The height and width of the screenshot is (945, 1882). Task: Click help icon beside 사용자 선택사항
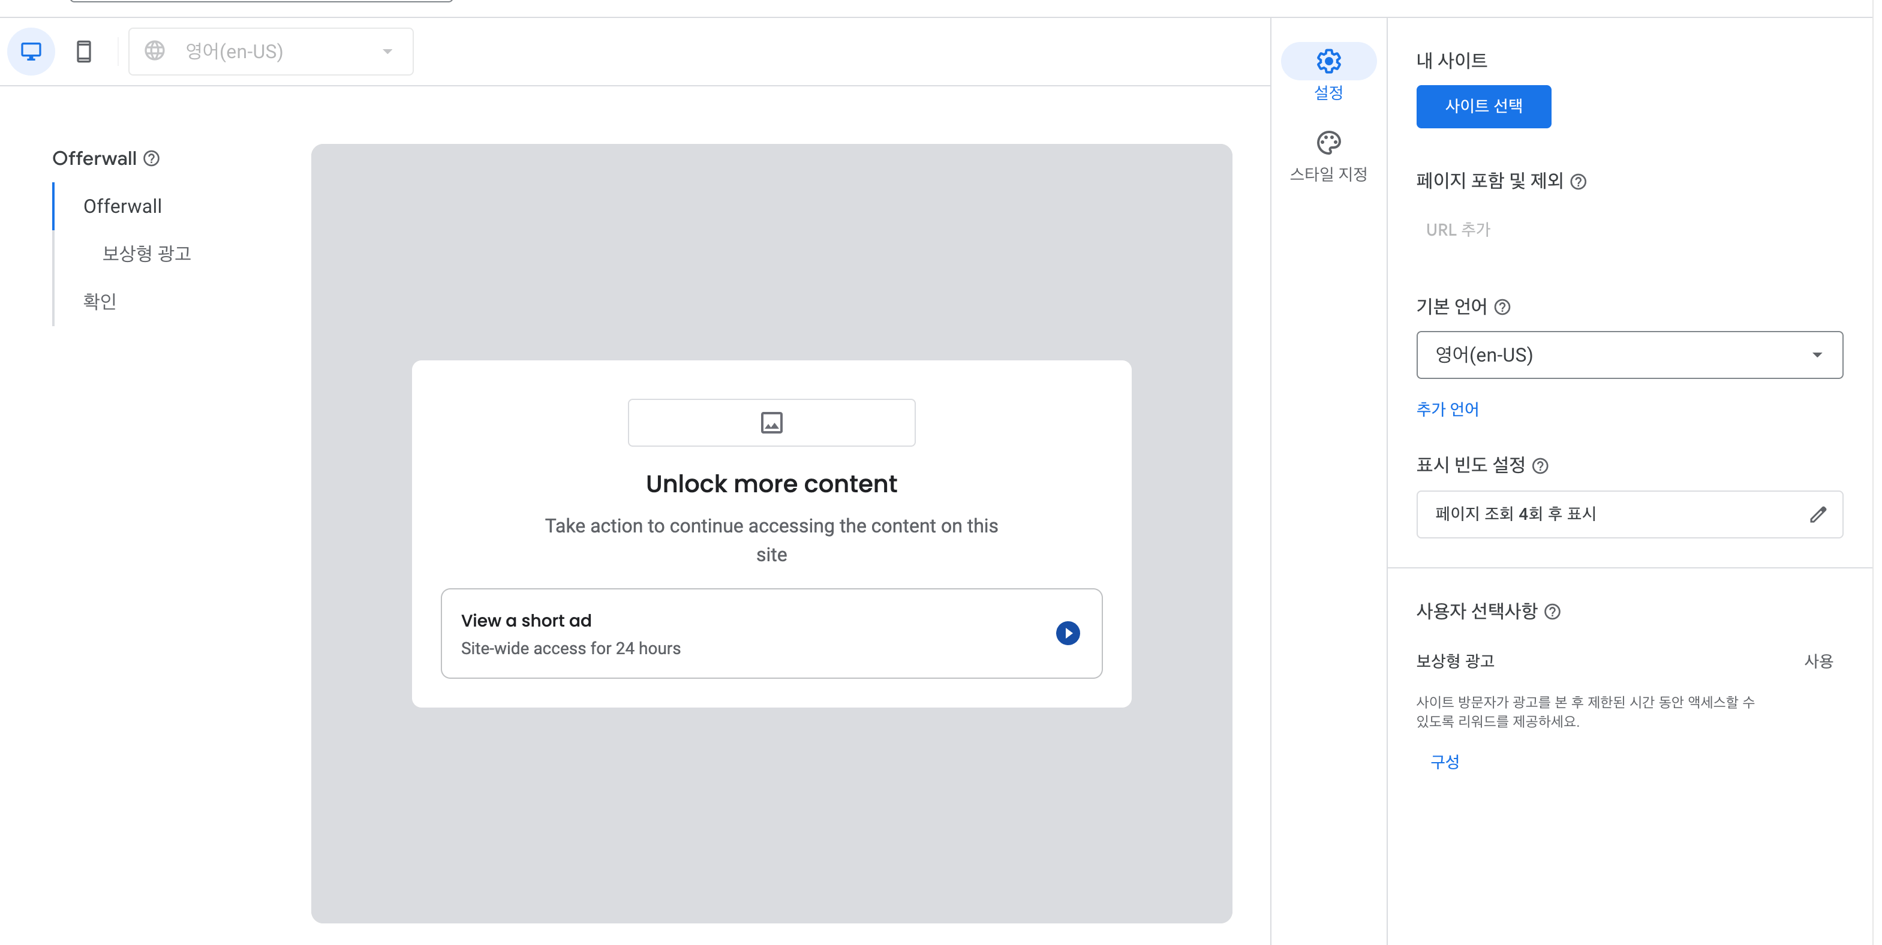pos(1552,612)
